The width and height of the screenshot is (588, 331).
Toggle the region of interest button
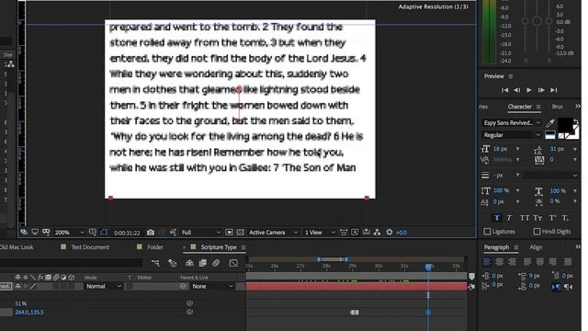[x=229, y=233]
